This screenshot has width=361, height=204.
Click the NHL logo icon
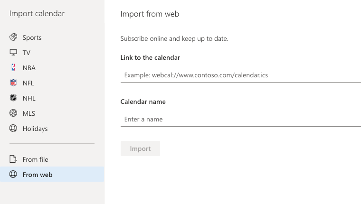point(13,98)
